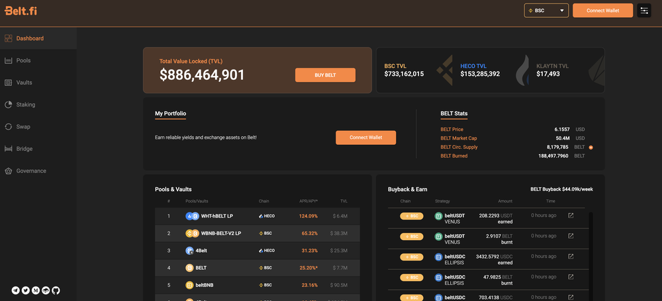Open the BSC network selector dropdown
662x301 pixels.
point(546,11)
